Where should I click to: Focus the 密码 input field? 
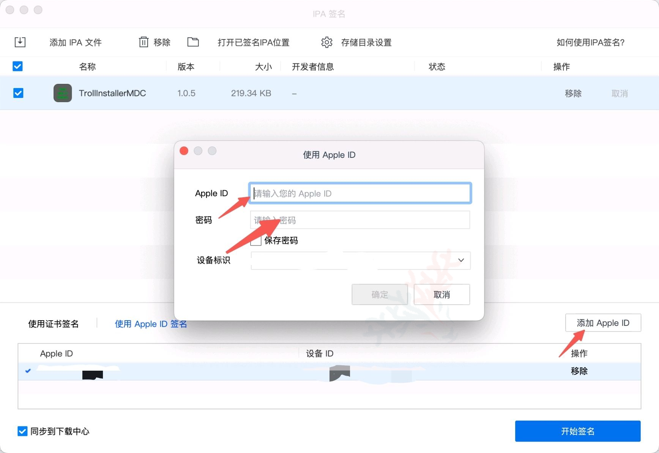360,220
